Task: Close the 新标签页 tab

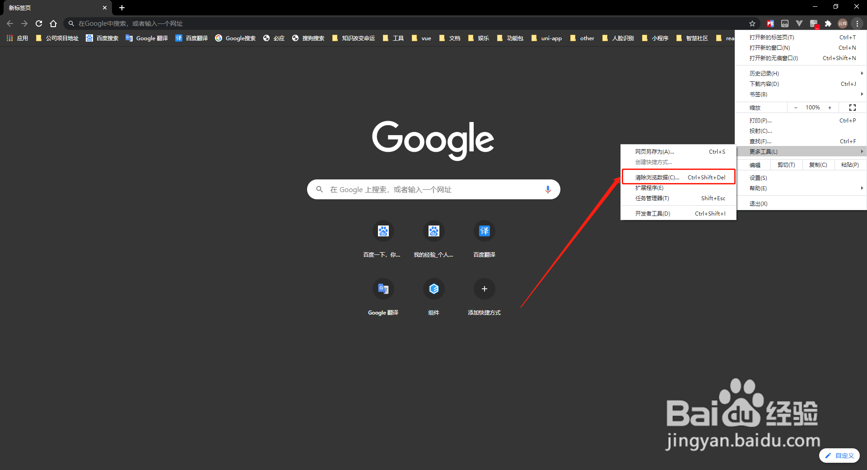Action: [104, 8]
